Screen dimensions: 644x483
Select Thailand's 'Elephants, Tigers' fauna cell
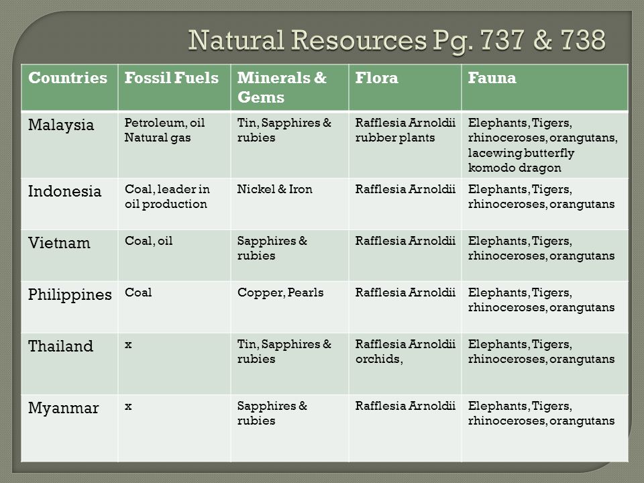[545, 364]
